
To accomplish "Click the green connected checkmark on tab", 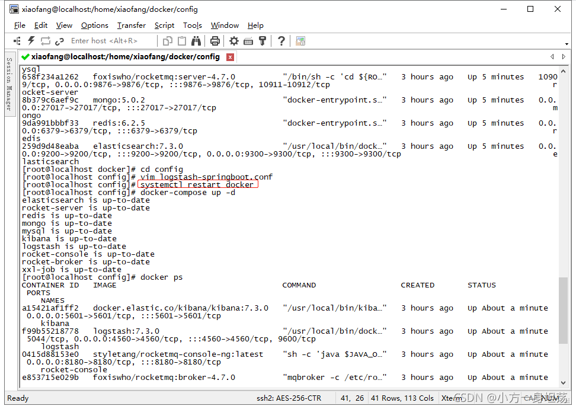I will coord(25,56).
